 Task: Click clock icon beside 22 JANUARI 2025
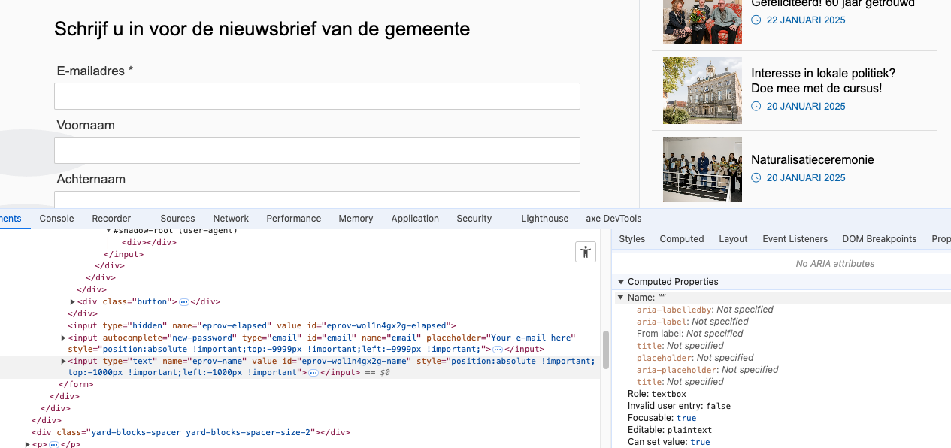point(756,20)
